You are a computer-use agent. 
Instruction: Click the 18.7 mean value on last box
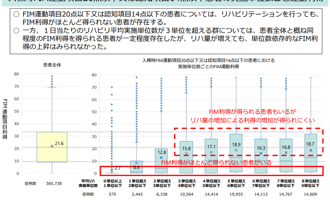coord(310,145)
